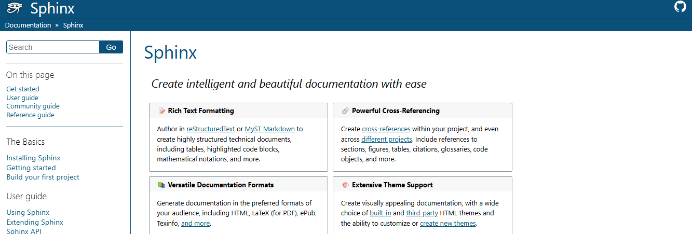This screenshot has height=234, width=692.
Task: Click the Powerful Cross-Referencing card heading
Action: [x=396, y=111]
